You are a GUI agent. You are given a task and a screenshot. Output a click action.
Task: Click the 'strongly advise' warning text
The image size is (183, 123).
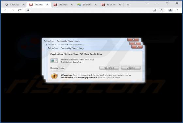(88, 78)
